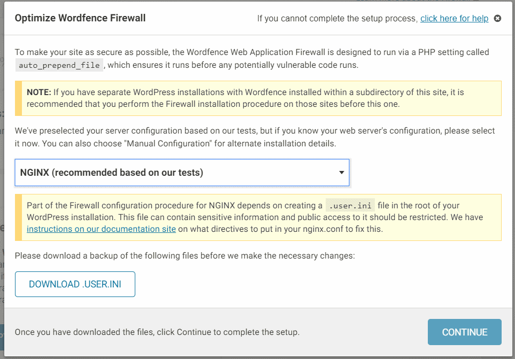
Task: Click the NGINX .user.ini warning notice box
Action: coord(258,217)
